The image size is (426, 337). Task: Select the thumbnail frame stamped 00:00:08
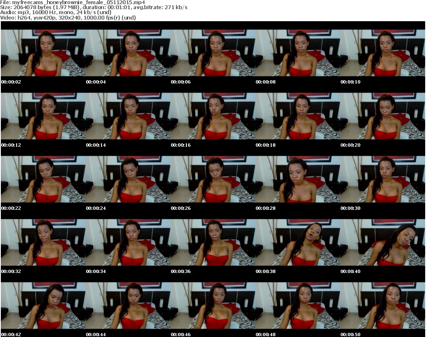(x=298, y=53)
